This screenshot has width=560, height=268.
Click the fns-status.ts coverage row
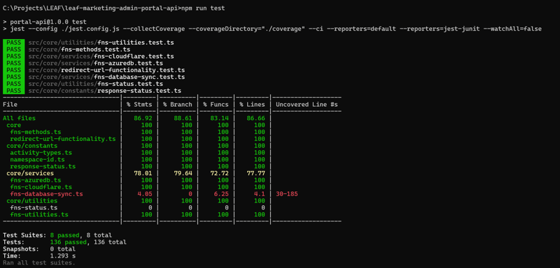coord(171,208)
